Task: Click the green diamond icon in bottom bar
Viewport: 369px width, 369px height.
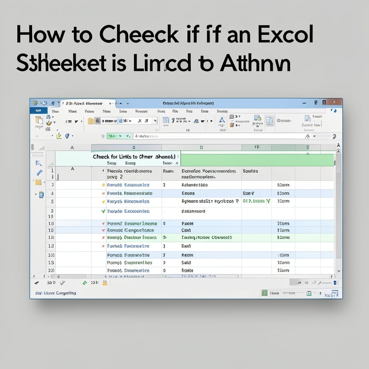Action: tap(85, 283)
